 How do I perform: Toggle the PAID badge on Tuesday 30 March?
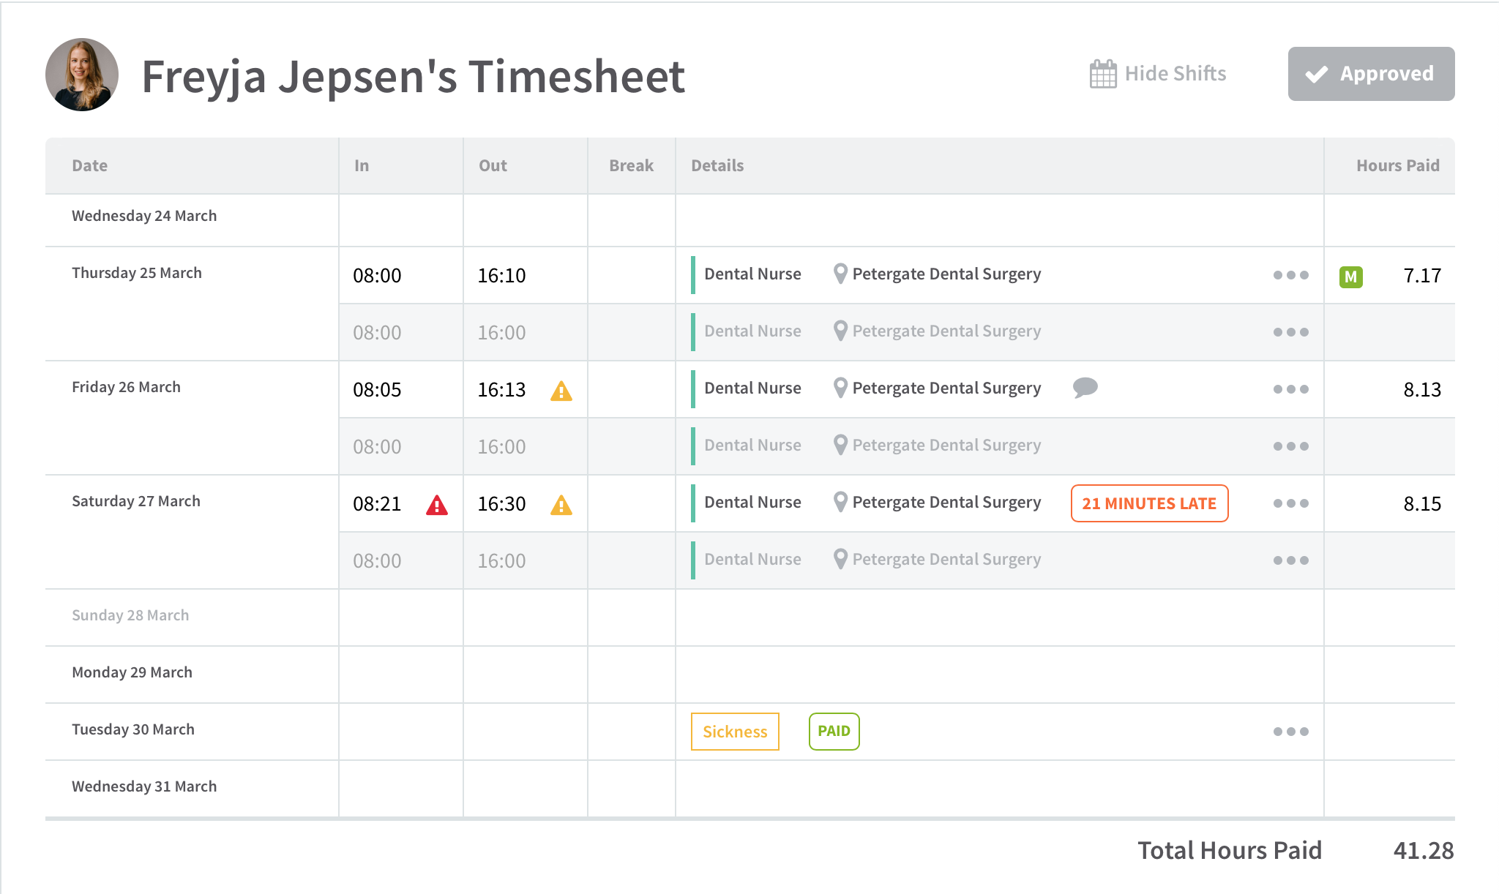point(834,731)
